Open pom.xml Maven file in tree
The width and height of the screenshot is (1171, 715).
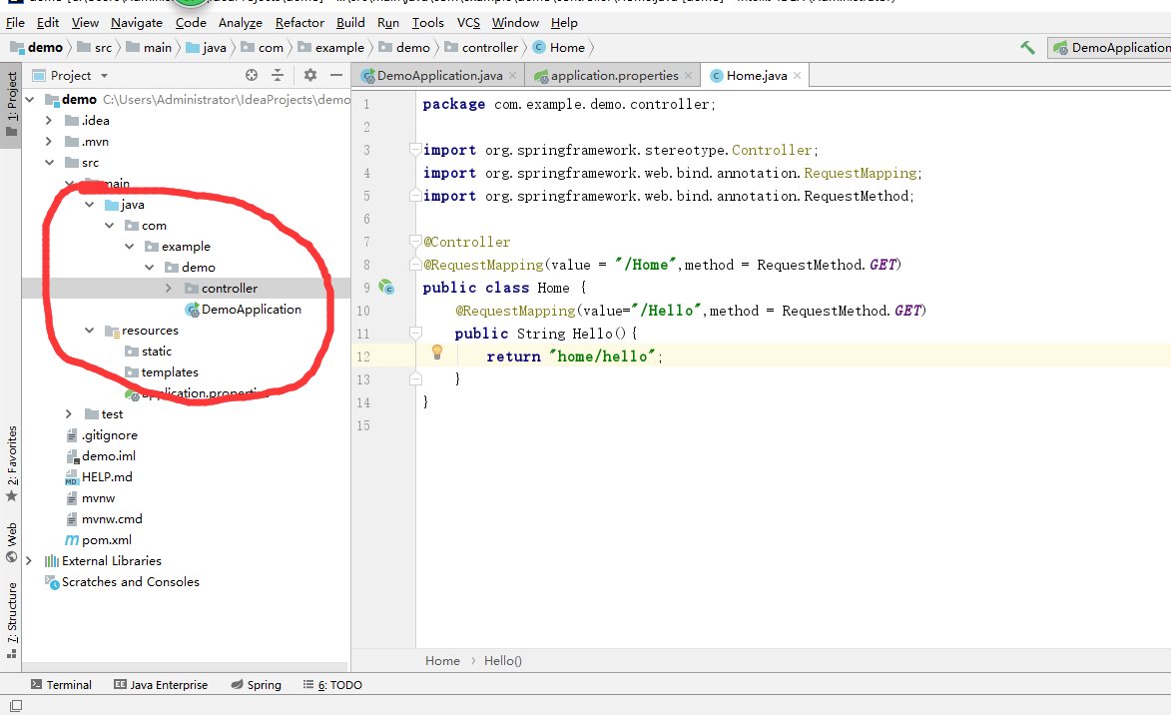(x=106, y=540)
